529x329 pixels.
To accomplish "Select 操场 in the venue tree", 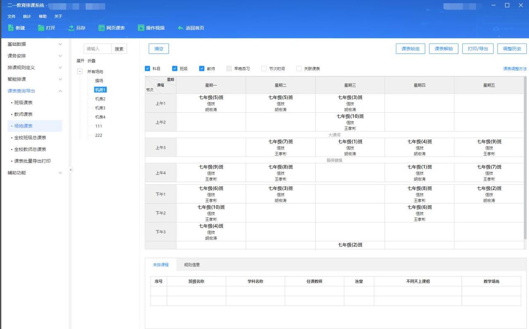I will 99,80.
